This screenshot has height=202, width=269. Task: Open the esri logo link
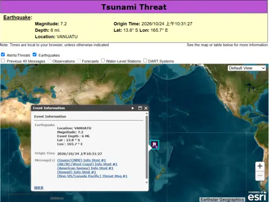[257, 196]
